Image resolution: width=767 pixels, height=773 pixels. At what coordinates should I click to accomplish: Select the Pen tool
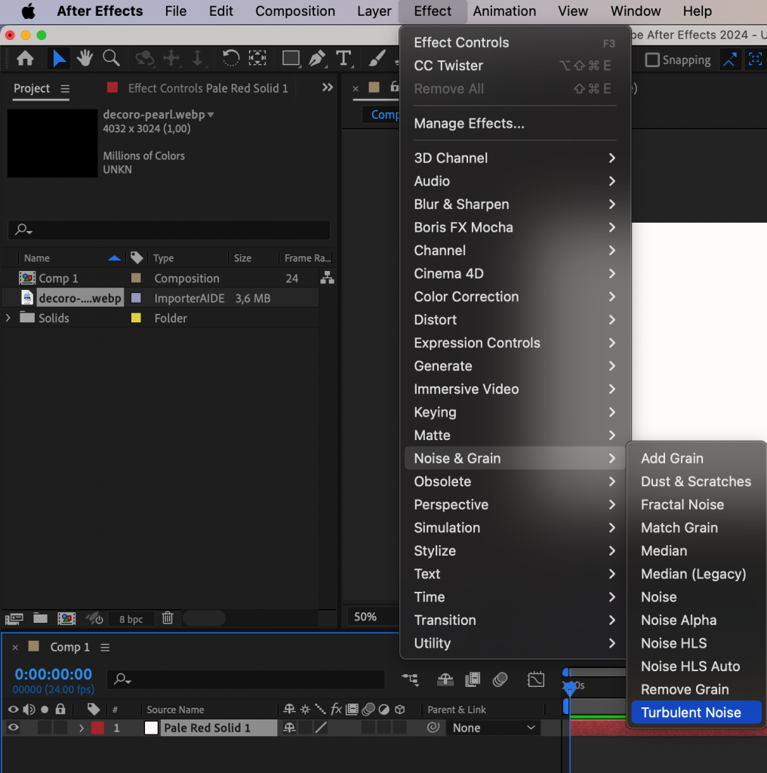(x=317, y=58)
